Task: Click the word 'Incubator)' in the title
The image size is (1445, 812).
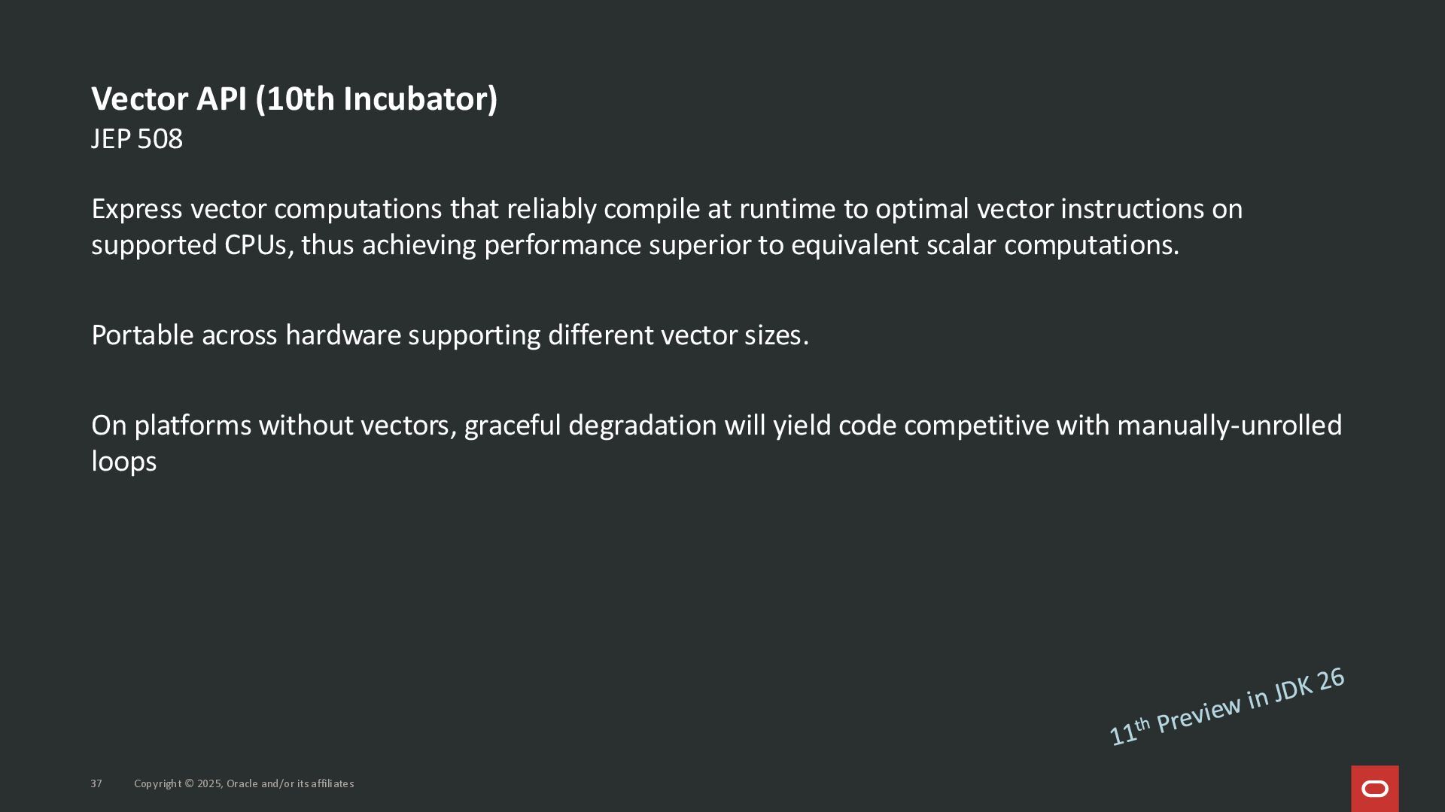Action: tap(420, 98)
